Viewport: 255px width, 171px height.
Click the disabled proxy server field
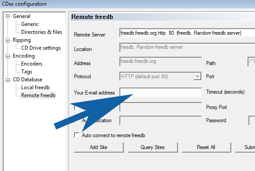click(160, 107)
